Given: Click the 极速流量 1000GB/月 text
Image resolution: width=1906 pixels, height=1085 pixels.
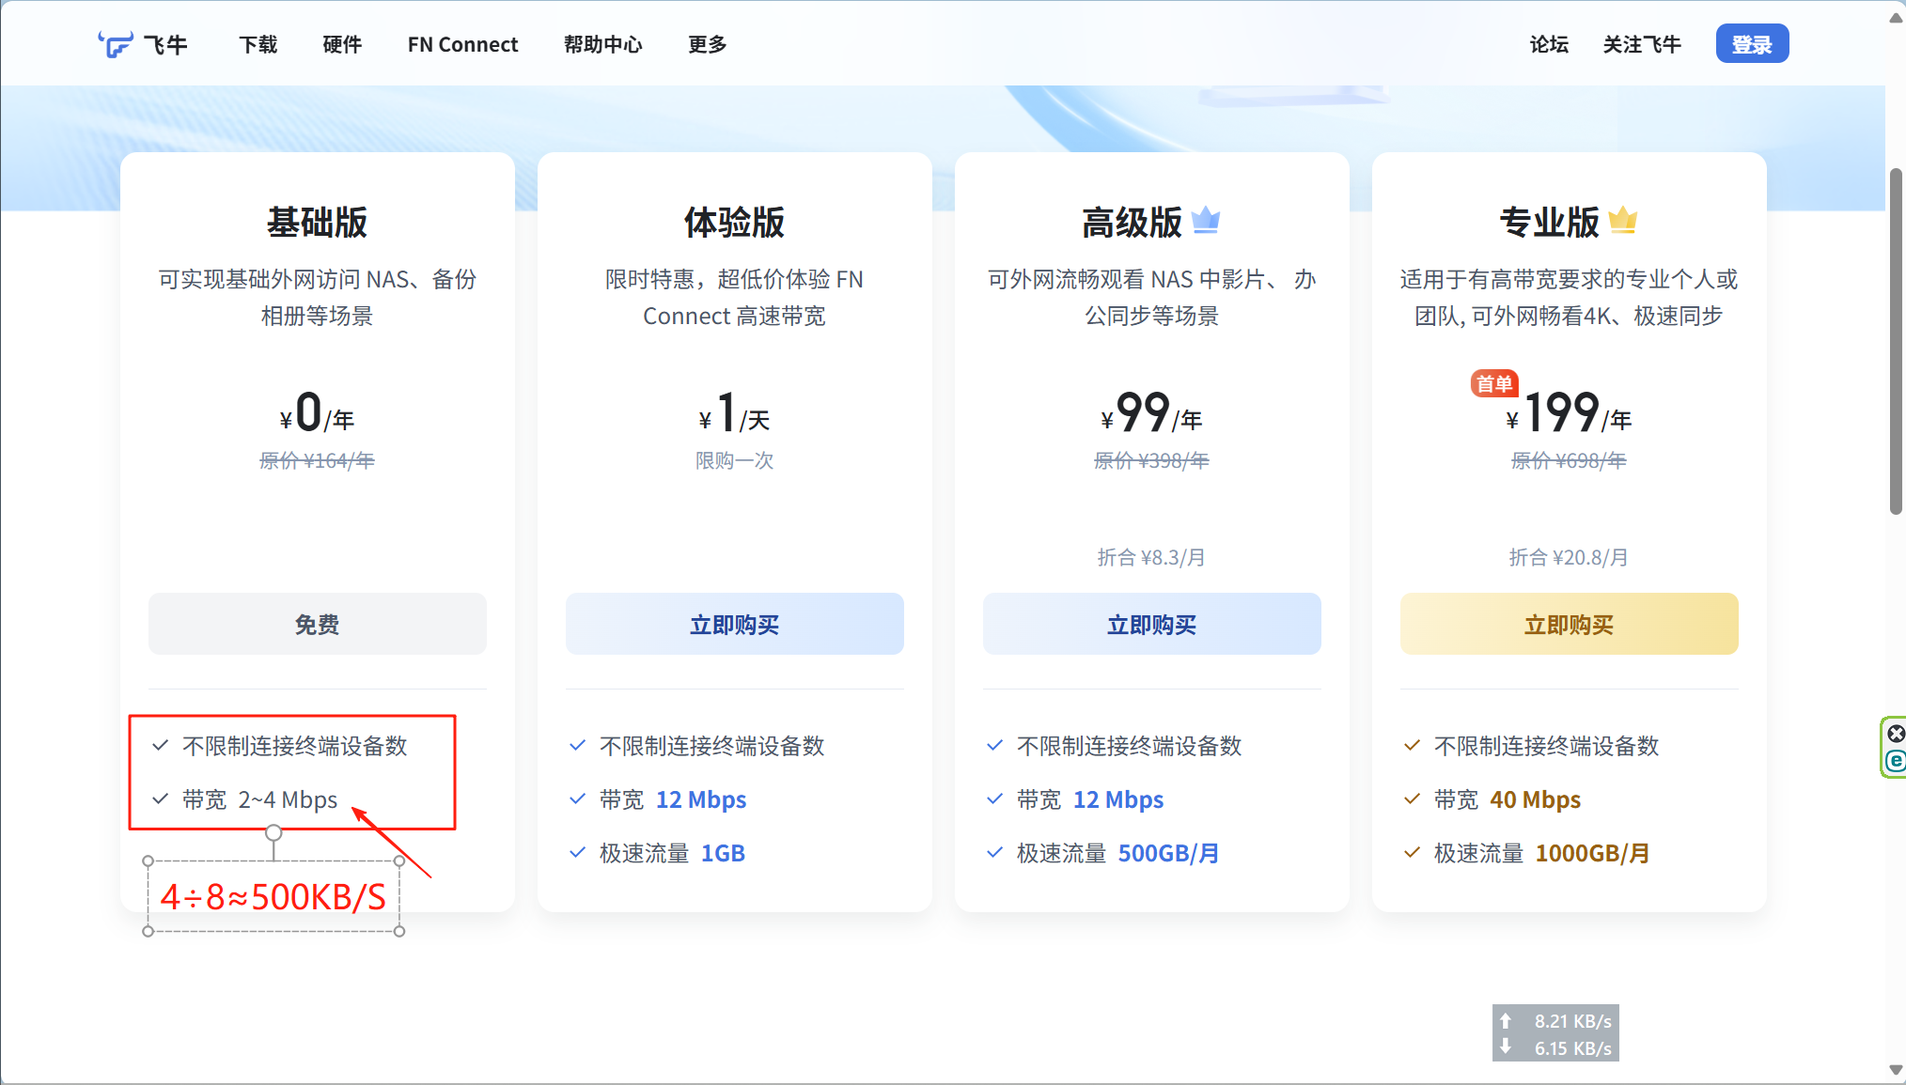Looking at the screenshot, I should [1542, 853].
